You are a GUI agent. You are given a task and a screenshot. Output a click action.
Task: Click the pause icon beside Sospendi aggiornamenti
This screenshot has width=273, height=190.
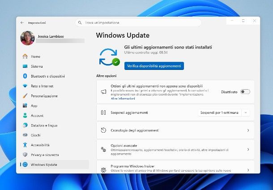click(x=103, y=112)
